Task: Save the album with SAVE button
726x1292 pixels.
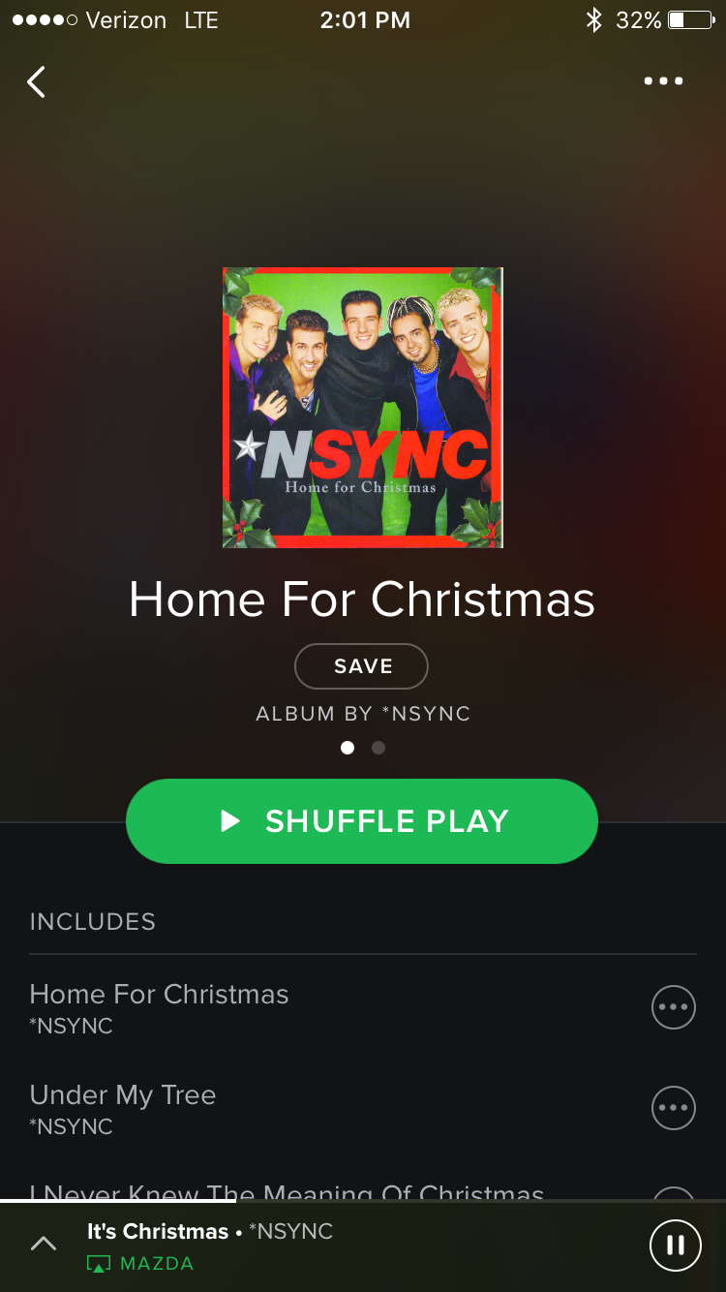Action: pyautogui.click(x=362, y=666)
